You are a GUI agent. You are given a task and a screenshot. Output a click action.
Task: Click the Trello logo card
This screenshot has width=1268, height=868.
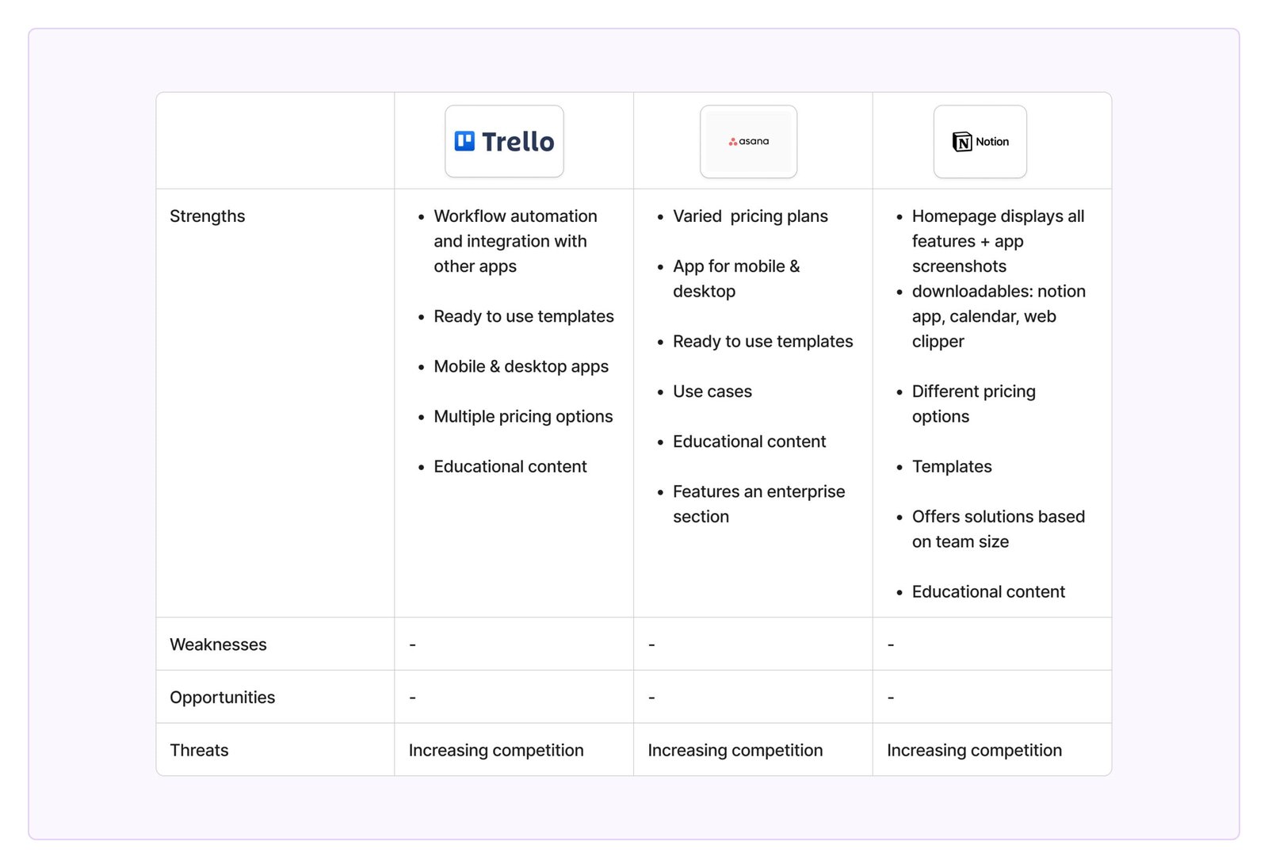click(504, 141)
